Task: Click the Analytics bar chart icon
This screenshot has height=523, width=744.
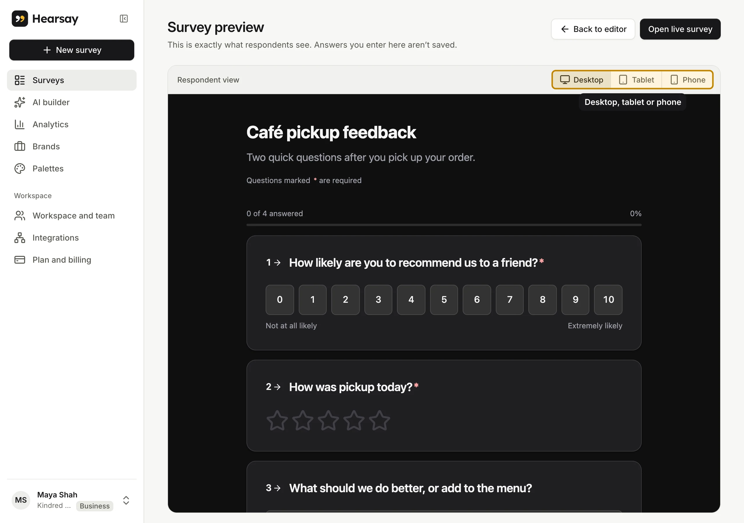Action: [20, 124]
